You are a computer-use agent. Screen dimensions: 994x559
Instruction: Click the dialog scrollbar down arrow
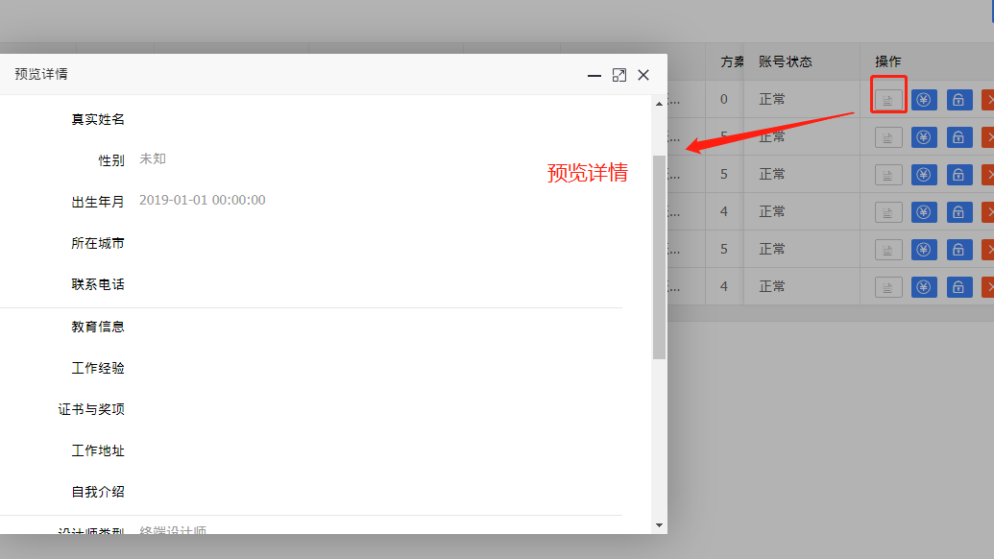659,524
